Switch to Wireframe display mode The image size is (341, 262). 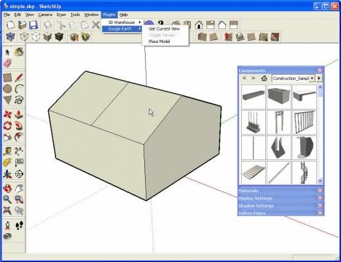point(24,37)
